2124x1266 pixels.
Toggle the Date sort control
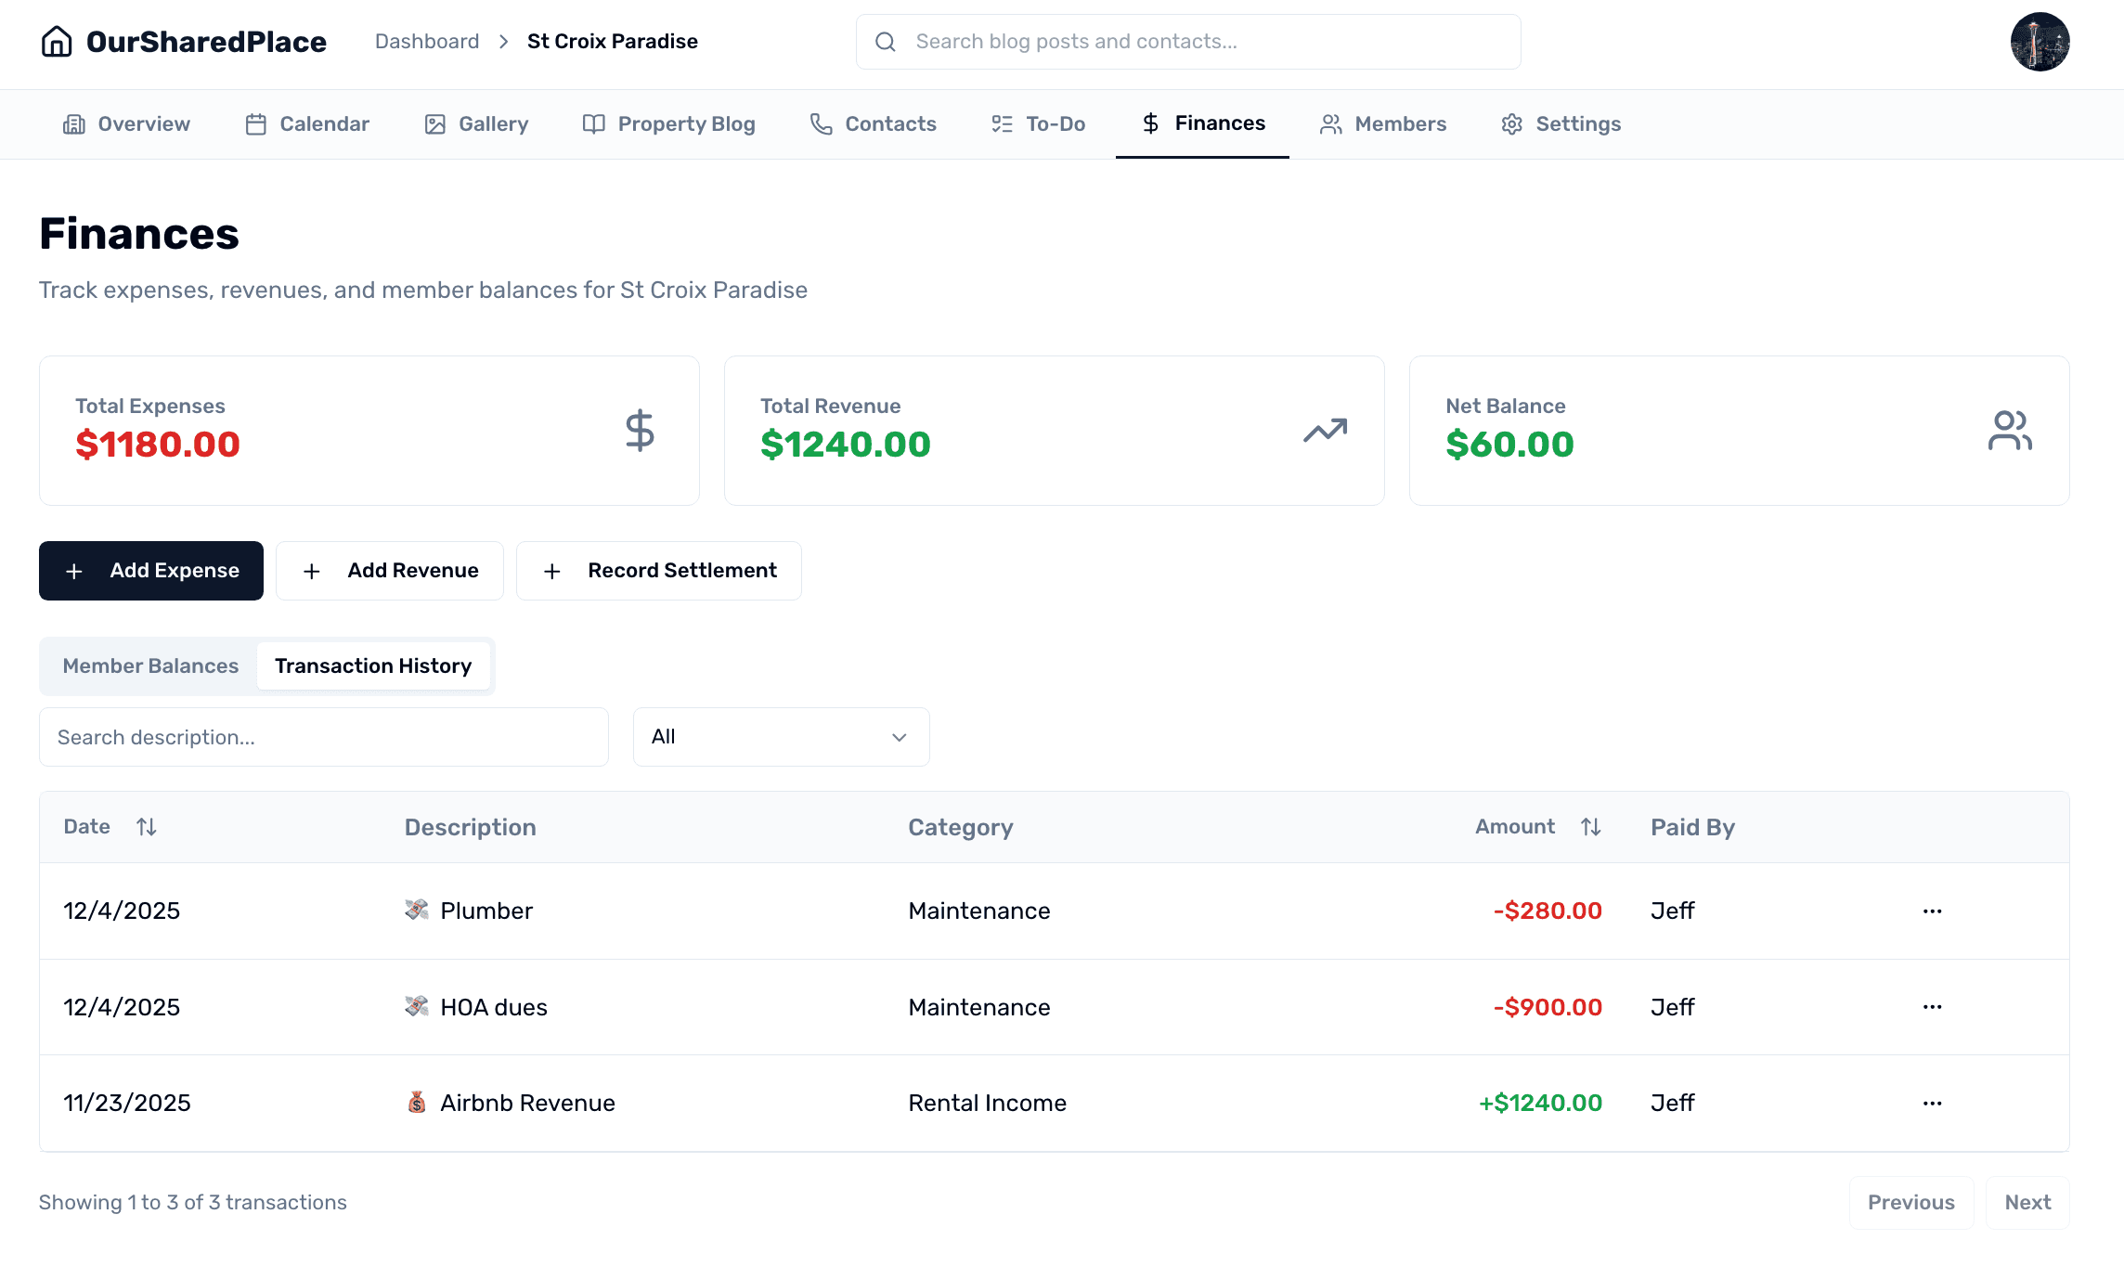[x=147, y=826]
